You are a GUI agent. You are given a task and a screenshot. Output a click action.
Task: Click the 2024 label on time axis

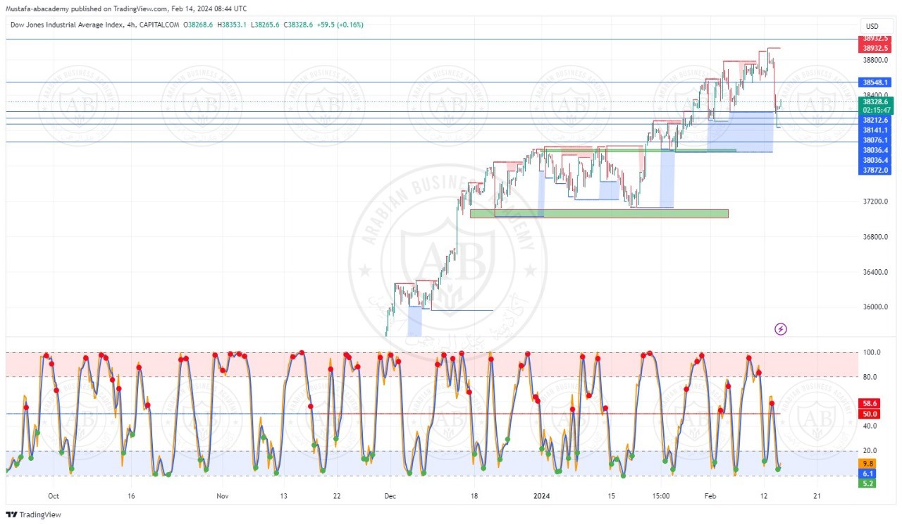pos(543,496)
